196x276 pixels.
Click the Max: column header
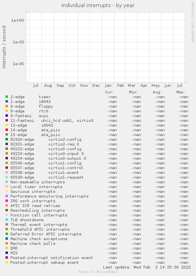point(181,92)
